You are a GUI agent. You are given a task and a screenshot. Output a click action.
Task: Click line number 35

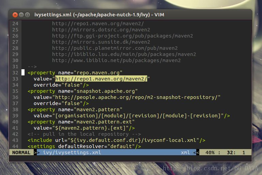(x=15, y=91)
